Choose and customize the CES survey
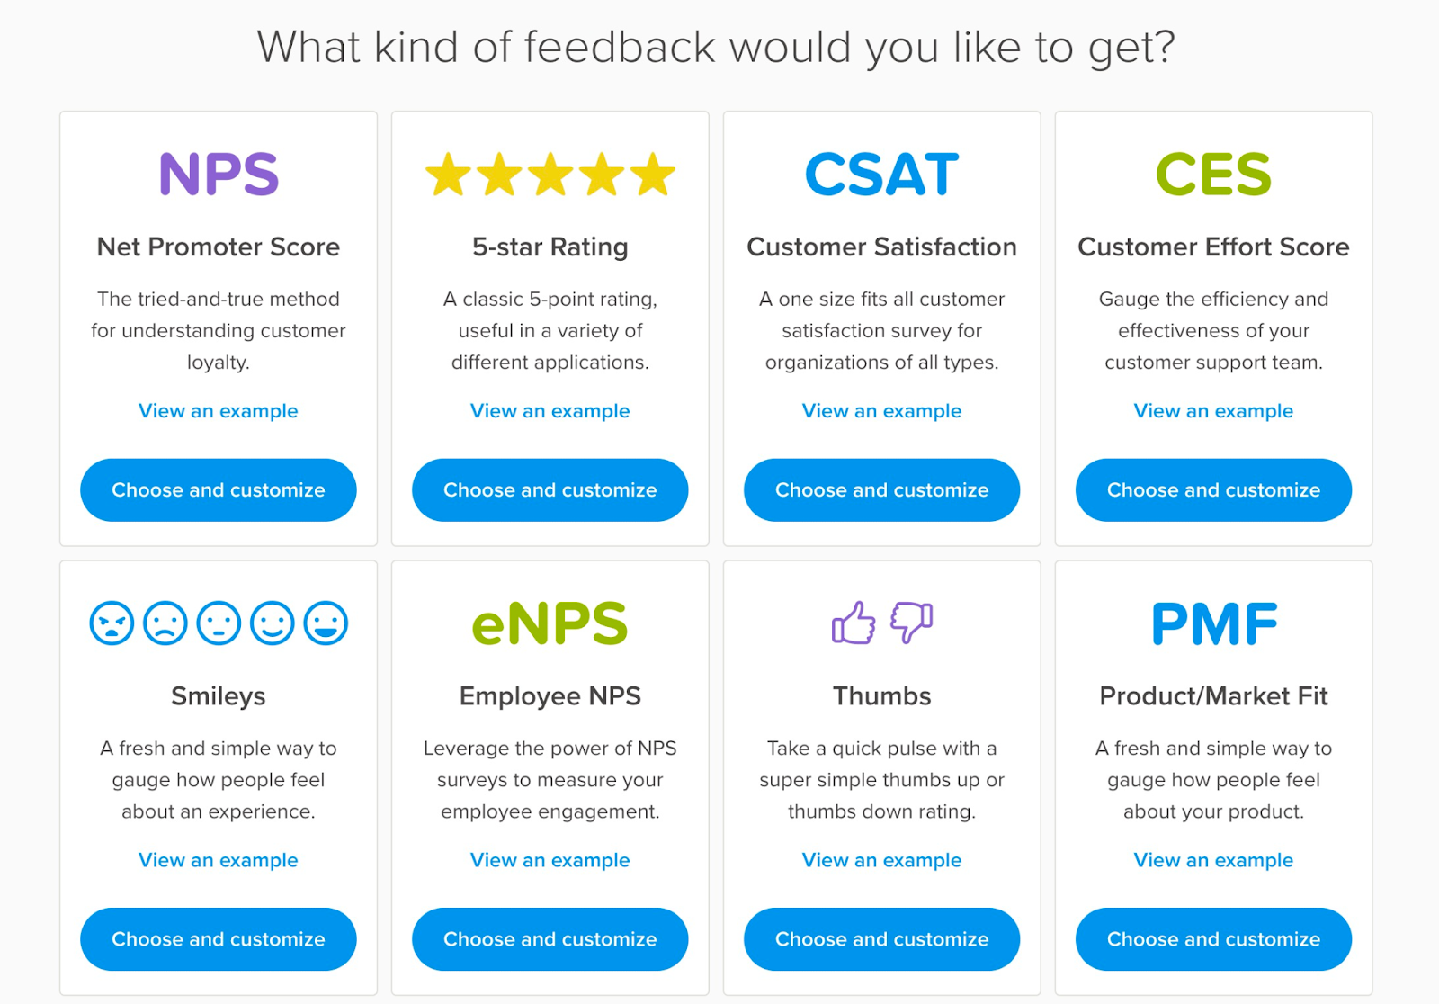1439x1004 pixels. click(x=1214, y=490)
